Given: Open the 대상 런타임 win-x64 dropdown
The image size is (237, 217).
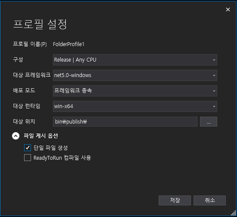Looking at the screenshot, I should point(135,106).
